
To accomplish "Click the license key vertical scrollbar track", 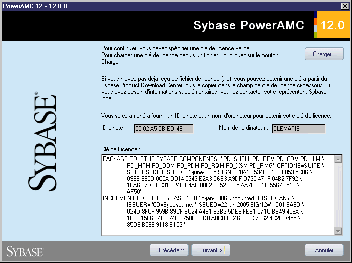I will (338, 195).
